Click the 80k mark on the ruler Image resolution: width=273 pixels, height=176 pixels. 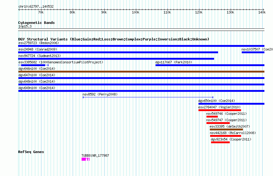point(72,12)
